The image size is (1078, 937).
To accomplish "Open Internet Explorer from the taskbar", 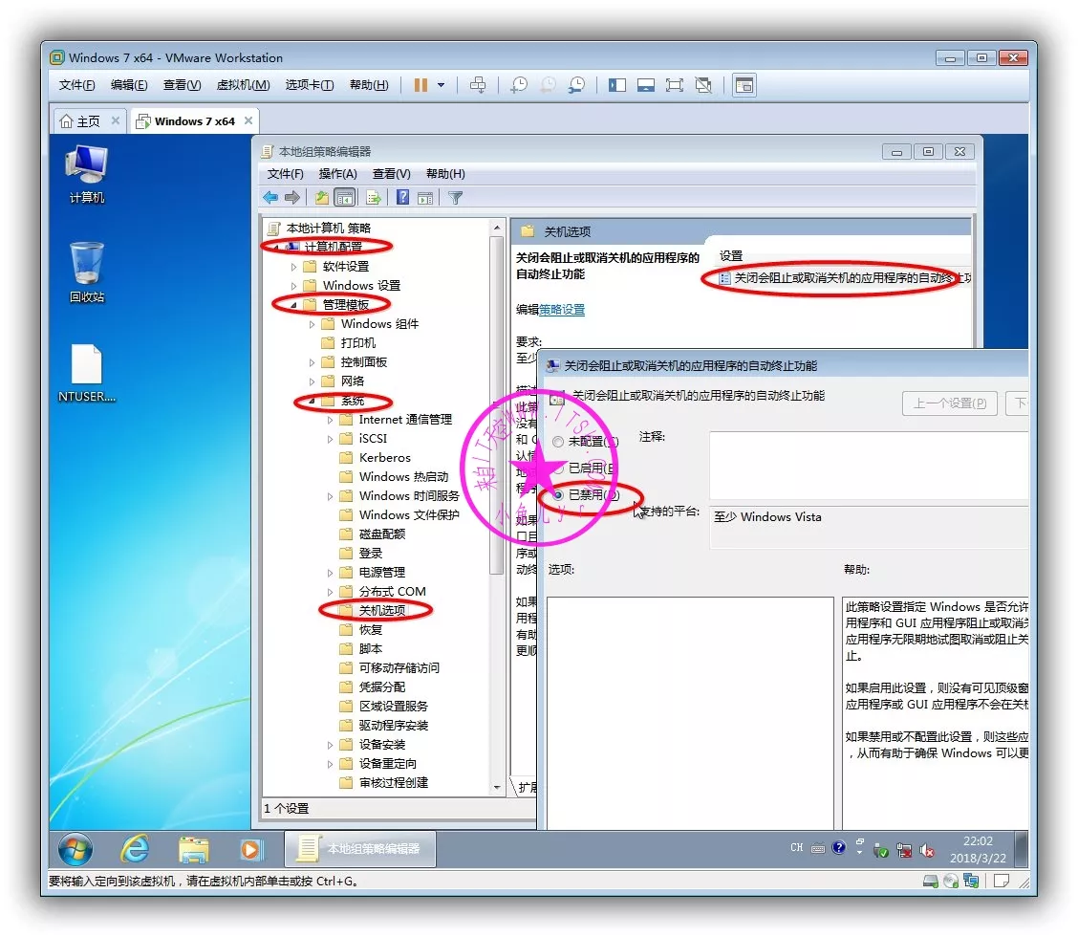I will point(135,848).
